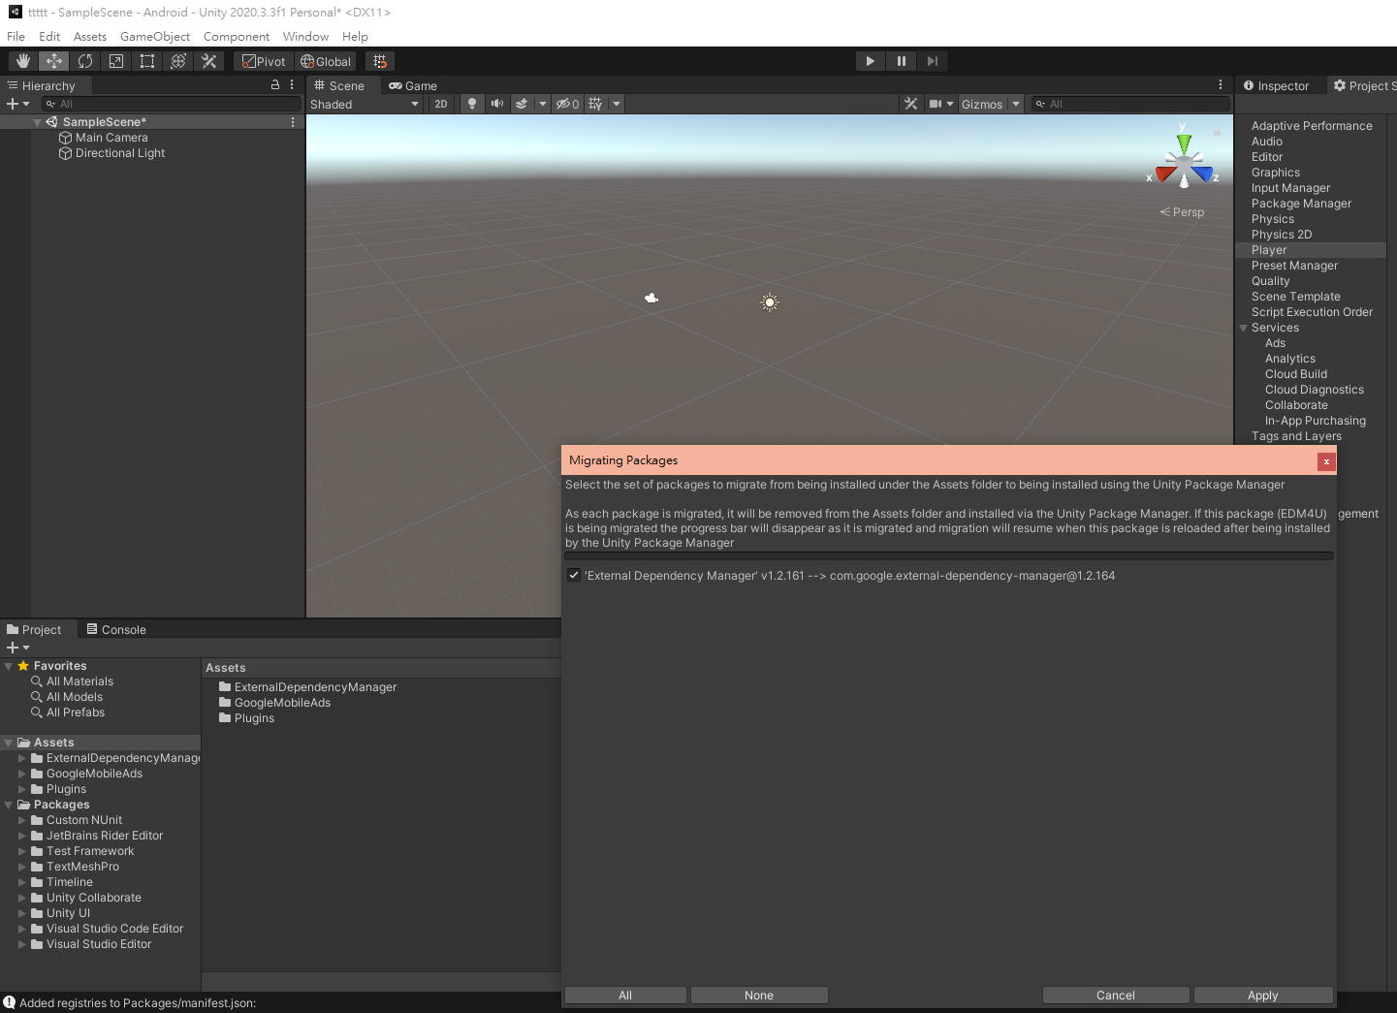The height and width of the screenshot is (1013, 1397).
Task: Cancel the package migration
Action: click(x=1116, y=996)
